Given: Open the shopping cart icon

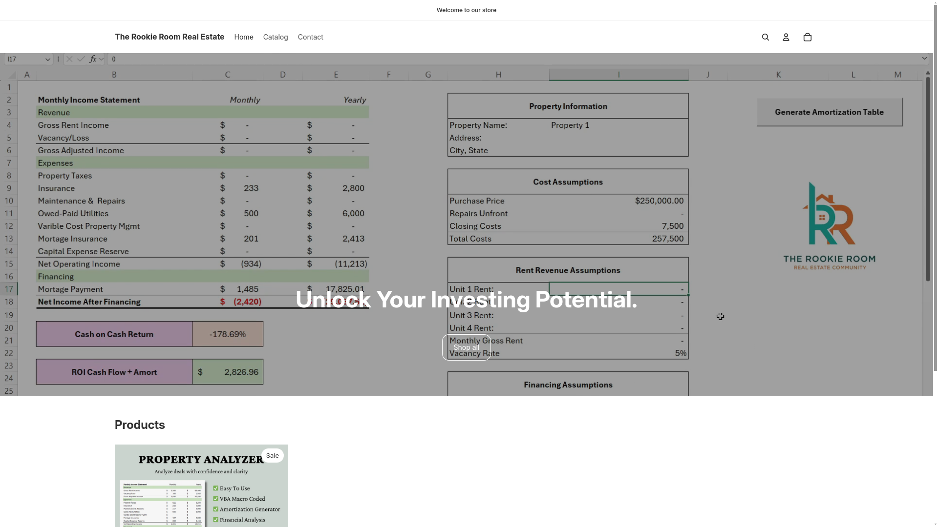Looking at the screenshot, I should (807, 37).
